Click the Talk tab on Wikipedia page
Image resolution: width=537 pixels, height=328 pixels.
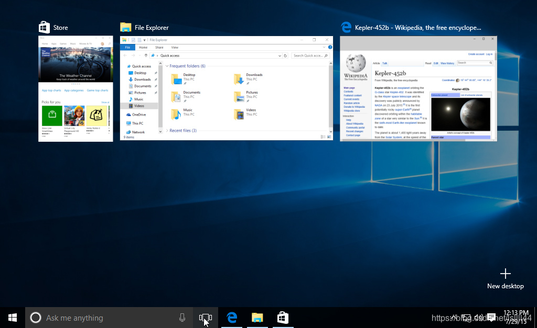click(x=385, y=63)
